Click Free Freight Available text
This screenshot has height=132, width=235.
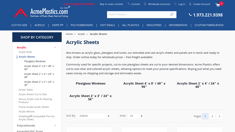coord(79,4)
